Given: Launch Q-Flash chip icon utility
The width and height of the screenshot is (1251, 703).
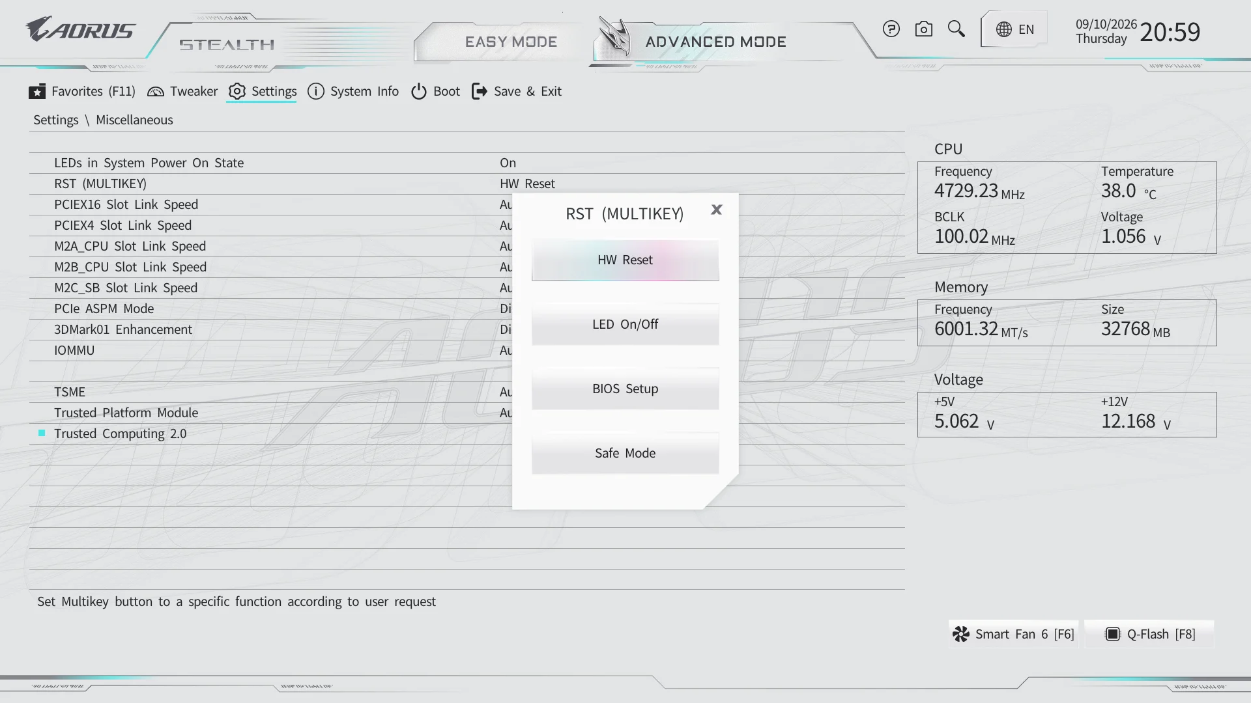Looking at the screenshot, I should [1112, 634].
